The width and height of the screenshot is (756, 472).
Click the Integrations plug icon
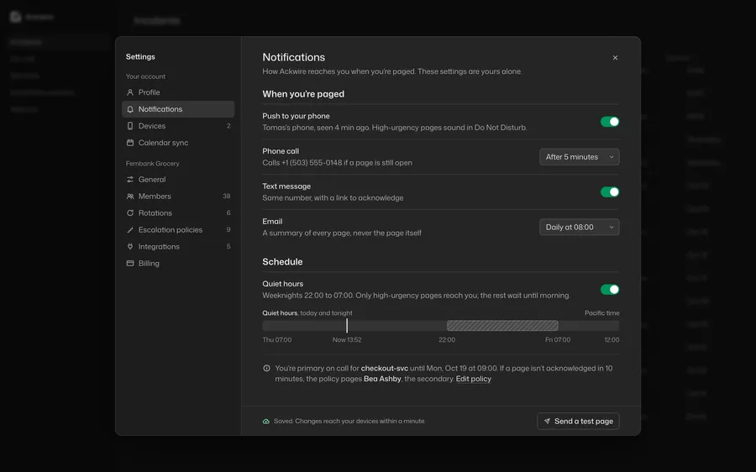tap(129, 246)
